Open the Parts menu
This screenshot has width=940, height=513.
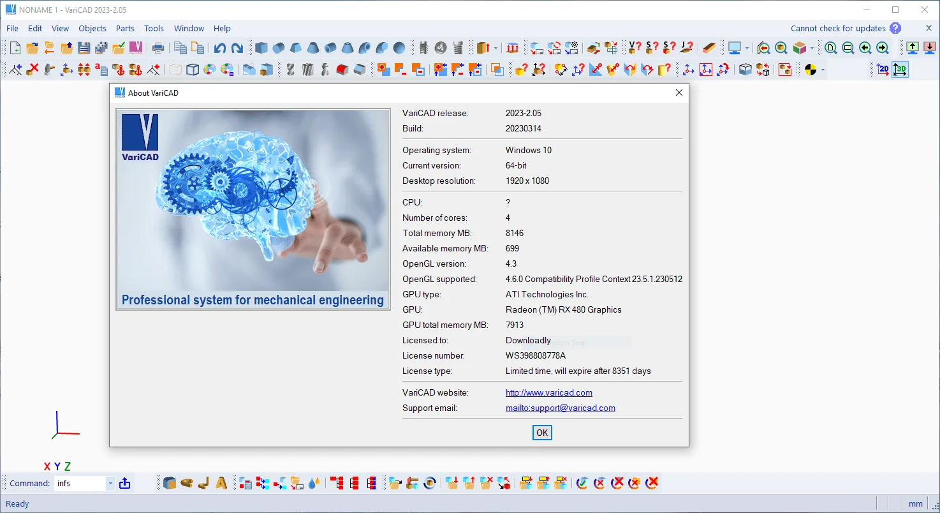click(125, 28)
